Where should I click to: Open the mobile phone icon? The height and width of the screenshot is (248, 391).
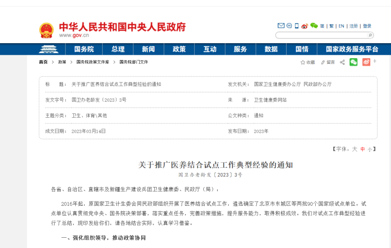[x=296, y=26]
